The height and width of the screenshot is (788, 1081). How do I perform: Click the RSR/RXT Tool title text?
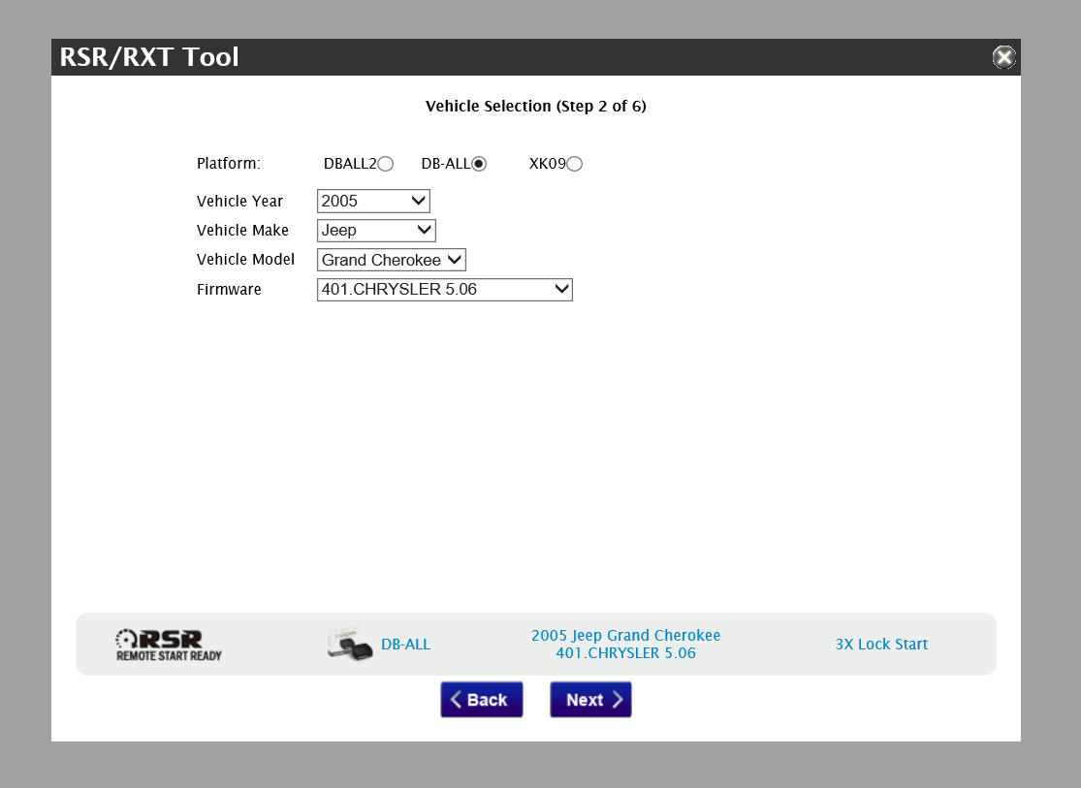click(x=149, y=57)
